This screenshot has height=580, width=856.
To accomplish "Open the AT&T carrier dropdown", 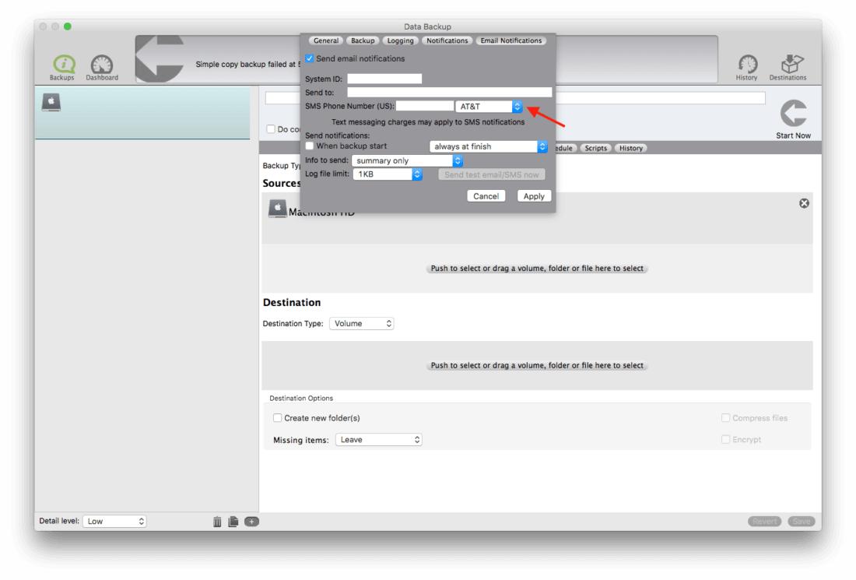I will click(x=489, y=106).
